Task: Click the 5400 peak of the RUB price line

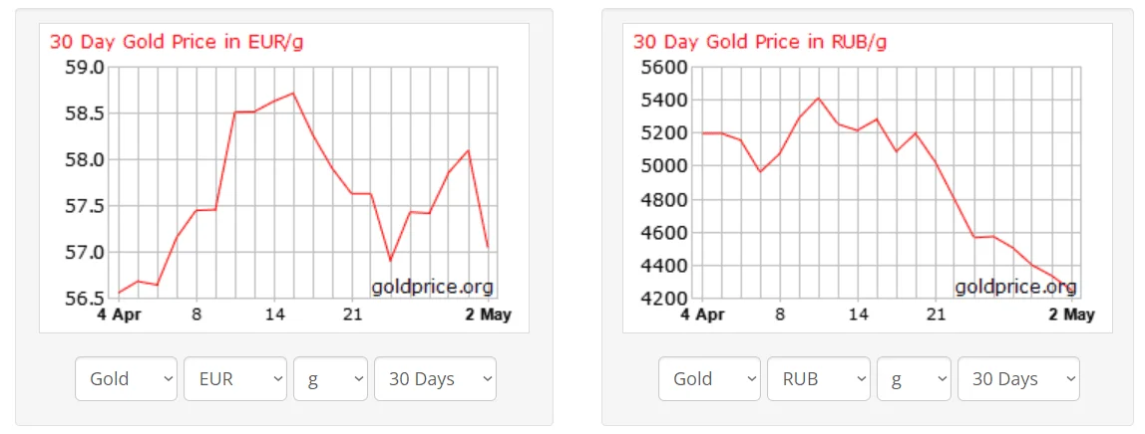Action: (x=818, y=98)
